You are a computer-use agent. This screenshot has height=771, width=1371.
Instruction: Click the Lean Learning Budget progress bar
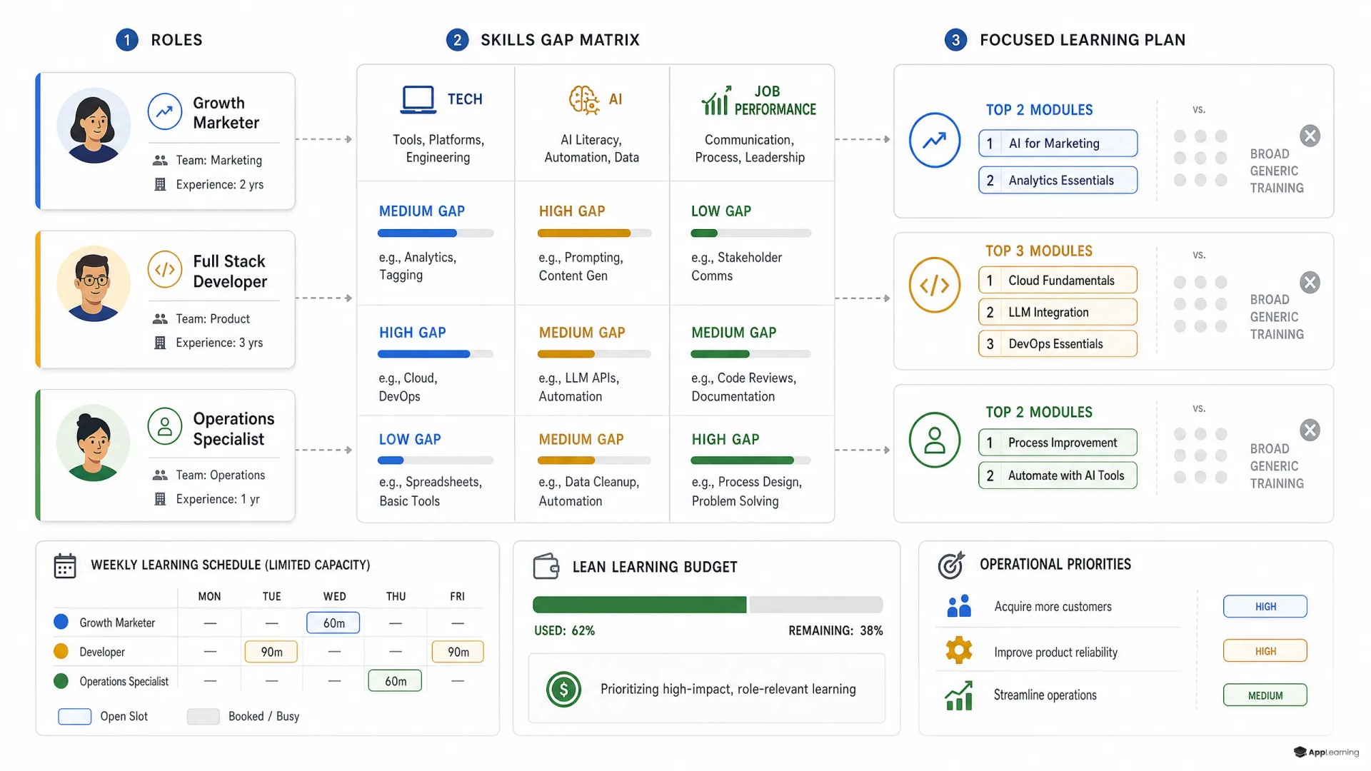(x=708, y=605)
